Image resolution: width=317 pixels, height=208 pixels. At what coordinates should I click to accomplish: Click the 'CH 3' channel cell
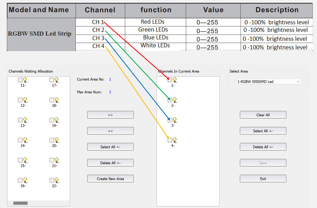pos(100,38)
